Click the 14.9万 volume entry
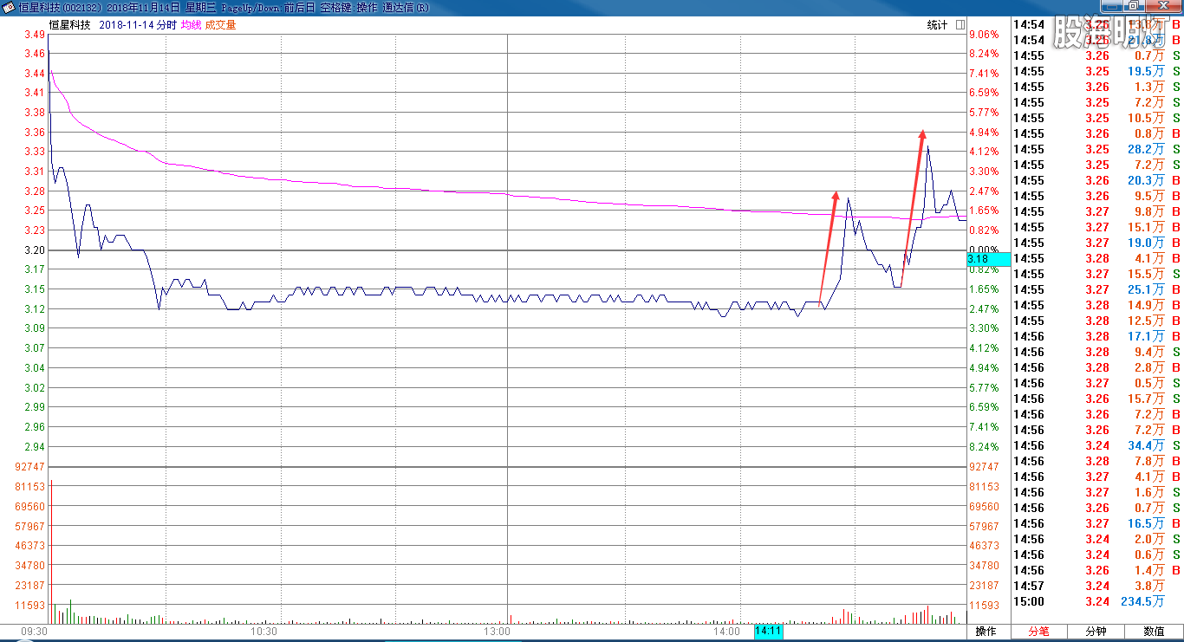The image size is (1184, 642). [x=1146, y=305]
